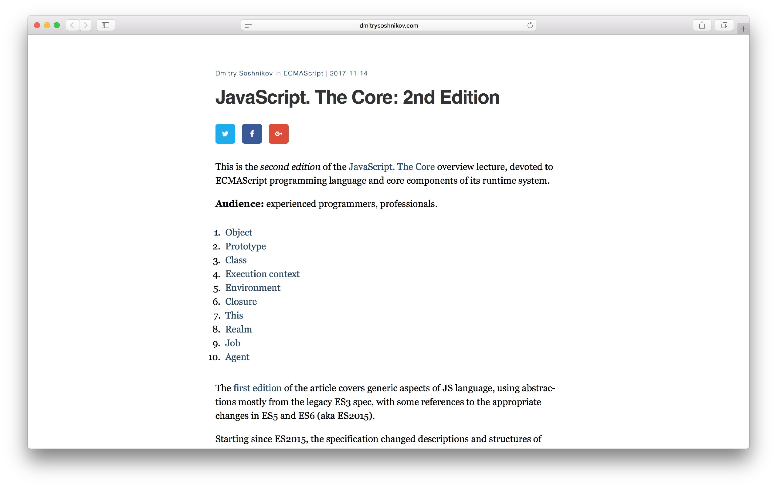Click the article title heading
Viewport: 777px width, 488px height.
pos(357,97)
